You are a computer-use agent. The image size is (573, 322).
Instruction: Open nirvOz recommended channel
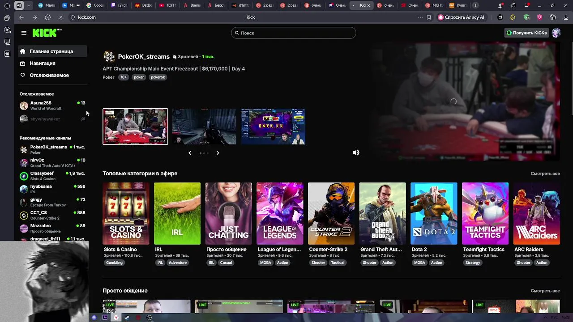click(52, 163)
